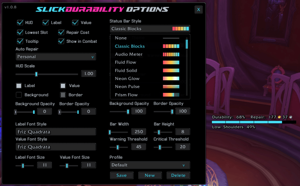Image resolution: width=300 pixels, height=186 pixels.
Task: Click the status bar Border Opacity 100 field
Action: click(183, 111)
